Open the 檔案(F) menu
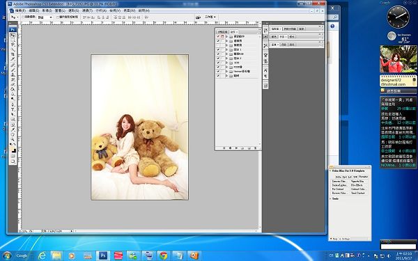Viewport: 418px width, 261px height. [x=20, y=10]
